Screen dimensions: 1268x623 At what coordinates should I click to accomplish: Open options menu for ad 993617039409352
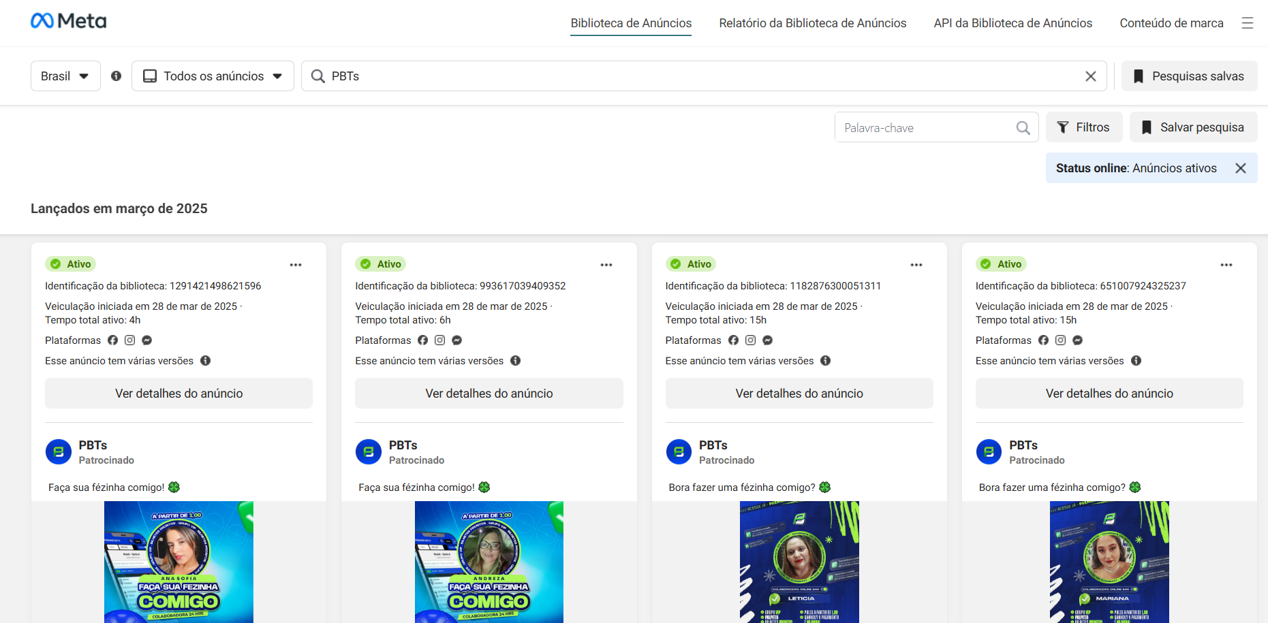(x=606, y=265)
